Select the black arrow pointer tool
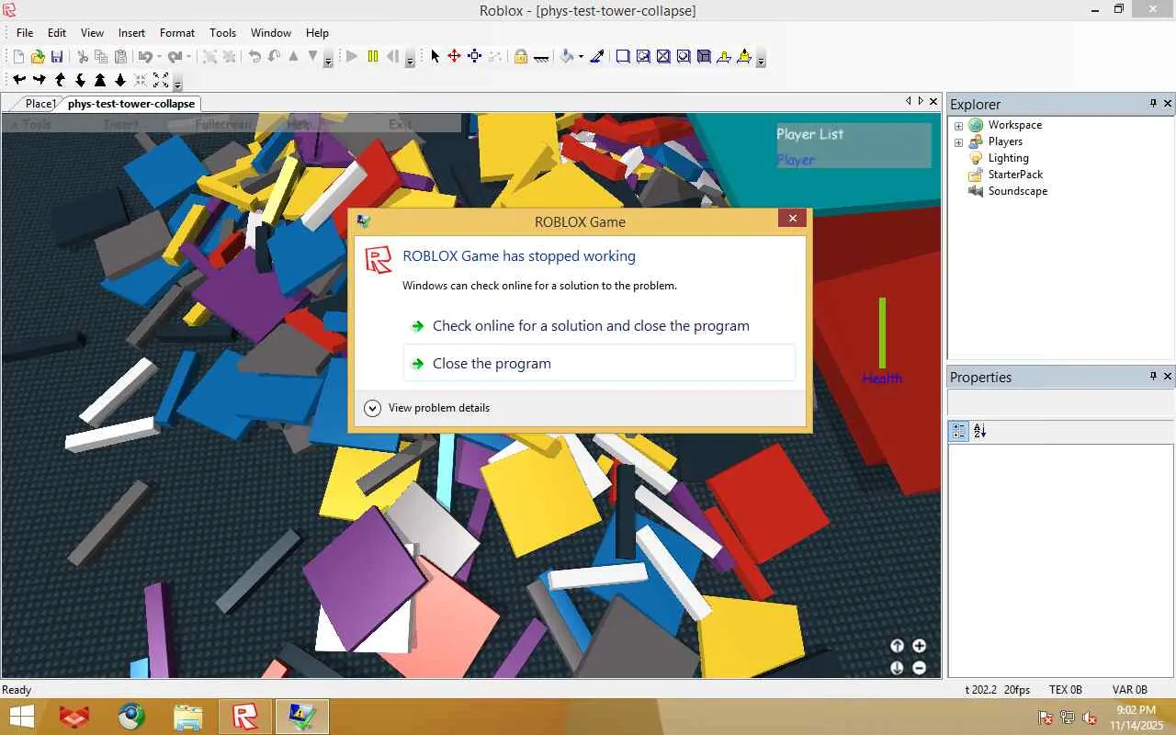 pos(435,56)
